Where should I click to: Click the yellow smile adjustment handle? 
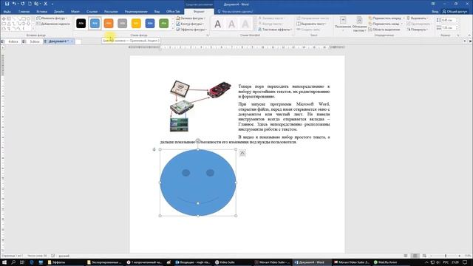click(198, 203)
